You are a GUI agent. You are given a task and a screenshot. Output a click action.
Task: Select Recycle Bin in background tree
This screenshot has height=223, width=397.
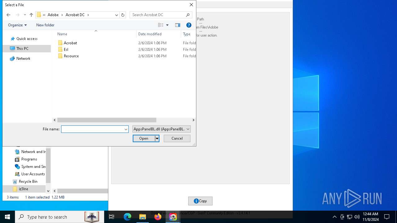[x=28, y=181]
